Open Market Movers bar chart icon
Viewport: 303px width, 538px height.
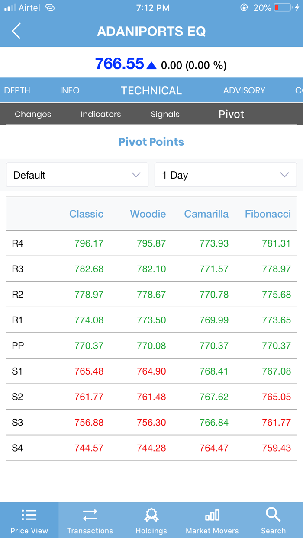point(212,515)
